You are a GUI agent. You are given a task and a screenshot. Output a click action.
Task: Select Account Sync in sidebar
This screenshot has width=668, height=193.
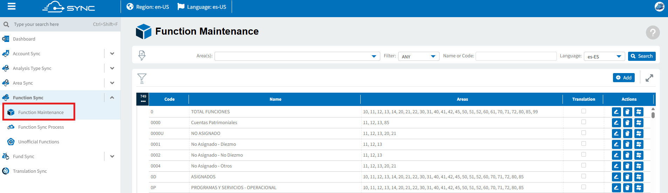(27, 53)
